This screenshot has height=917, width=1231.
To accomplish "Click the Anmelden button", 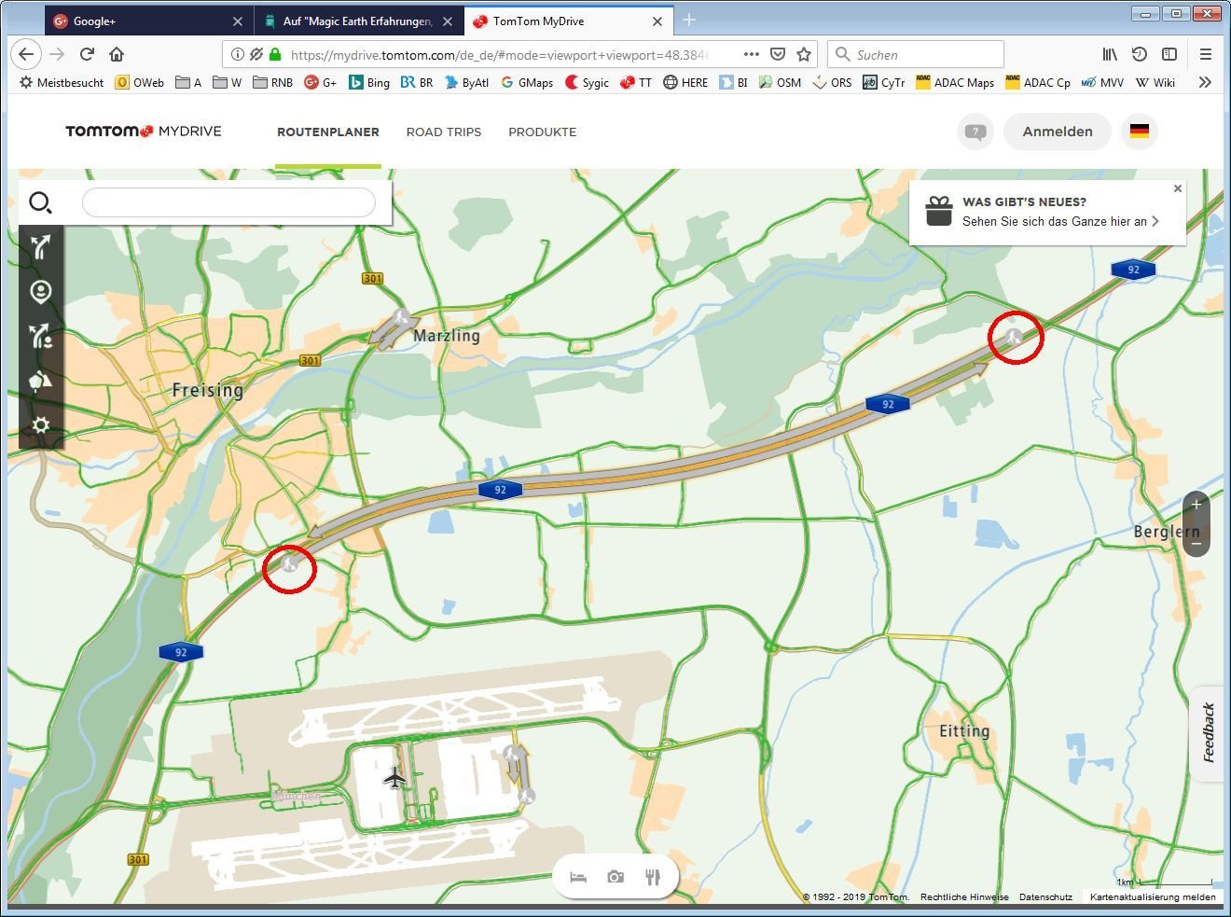I will pyautogui.click(x=1058, y=132).
